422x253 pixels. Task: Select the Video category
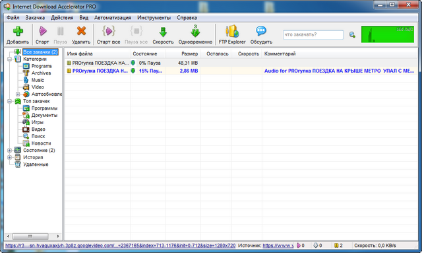[38, 87]
